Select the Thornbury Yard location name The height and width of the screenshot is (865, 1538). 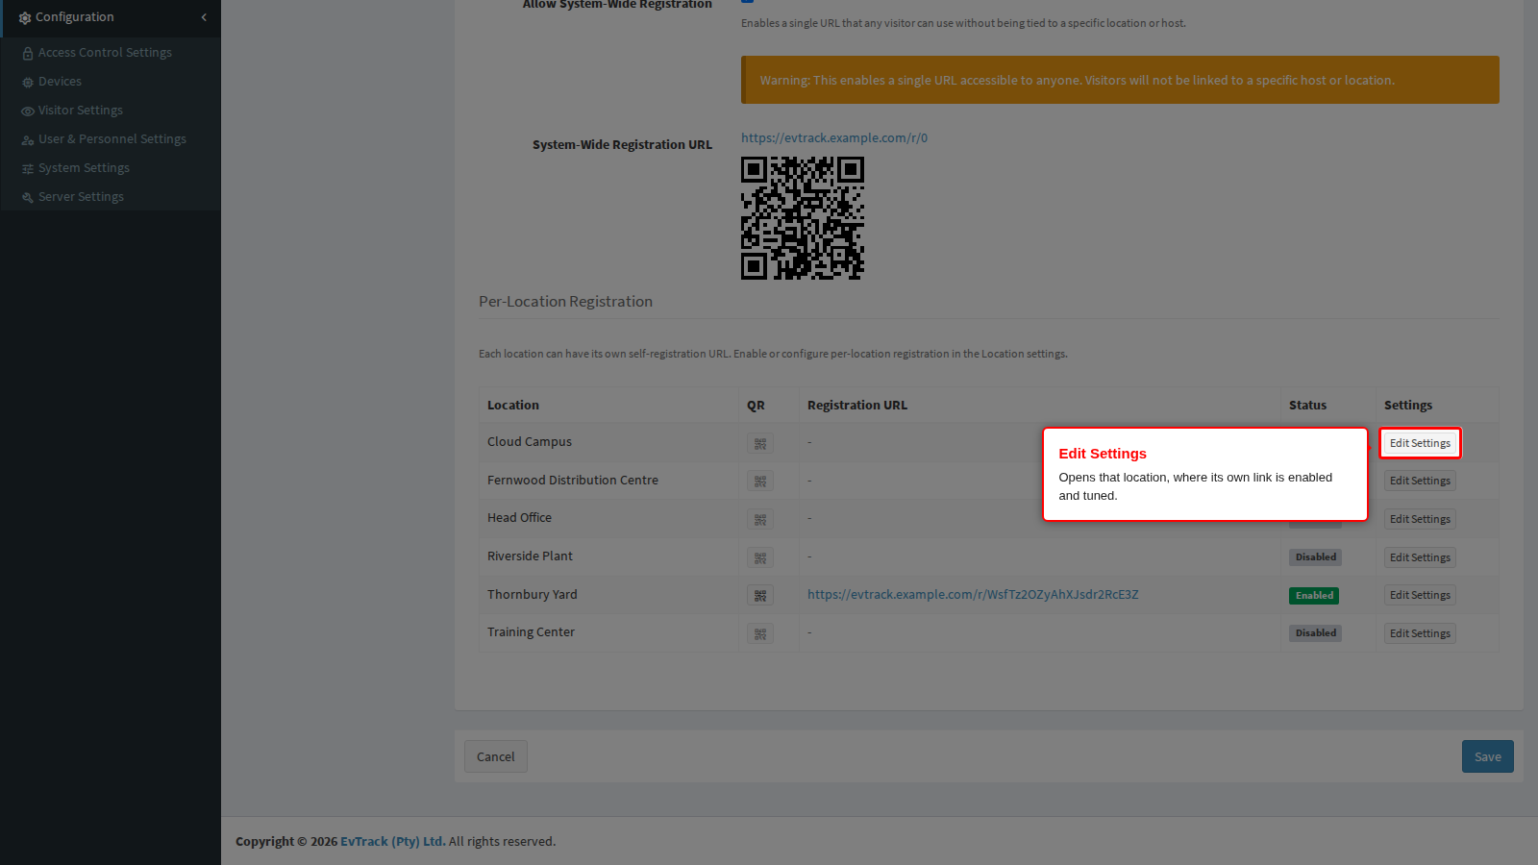pyautogui.click(x=533, y=595)
